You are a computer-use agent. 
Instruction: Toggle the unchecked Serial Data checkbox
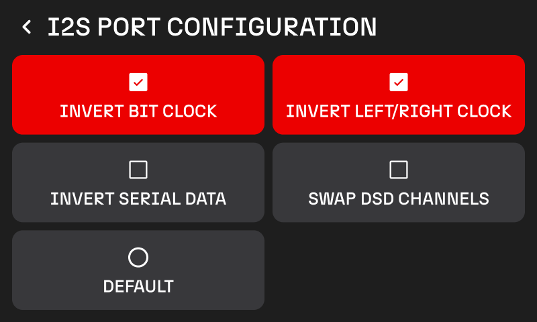pos(138,170)
